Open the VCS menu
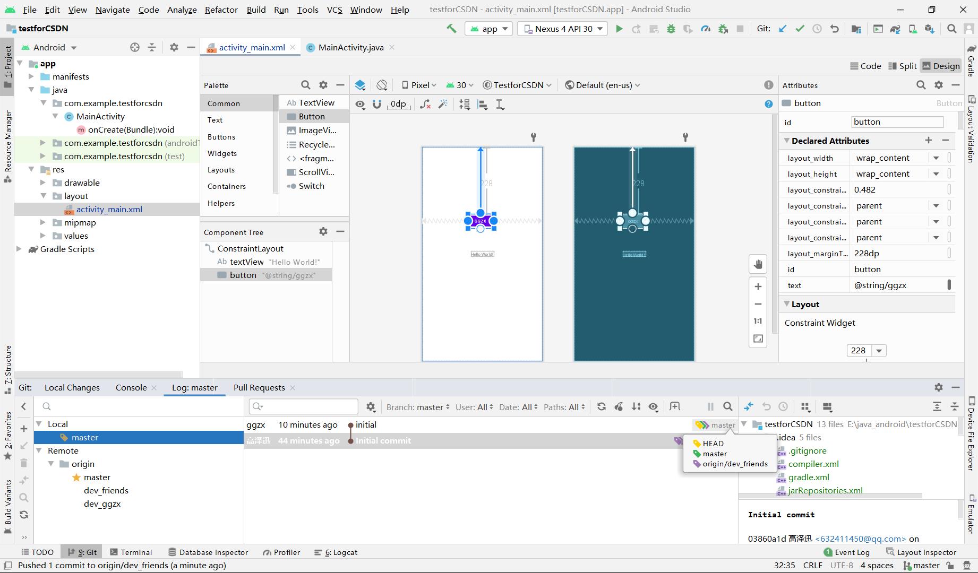Image resolution: width=978 pixels, height=573 pixels. click(334, 10)
